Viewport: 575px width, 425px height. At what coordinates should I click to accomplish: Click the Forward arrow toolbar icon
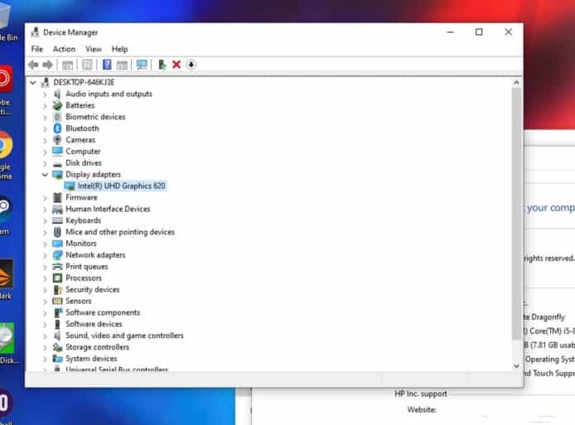(x=48, y=65)
